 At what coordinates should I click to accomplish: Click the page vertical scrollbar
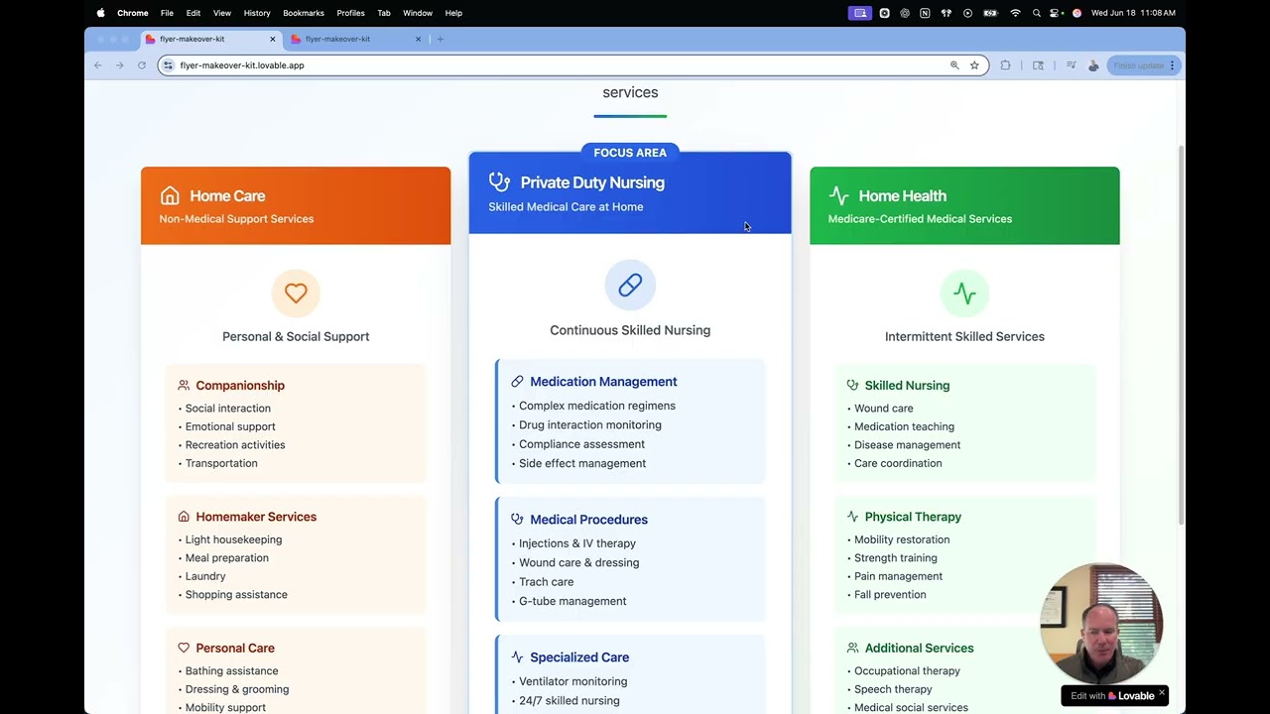(1181, 337)
